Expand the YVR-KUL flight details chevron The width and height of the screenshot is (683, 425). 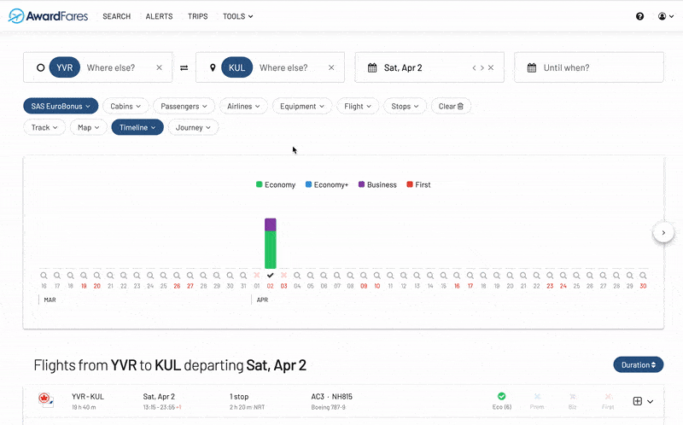point(650,401)
